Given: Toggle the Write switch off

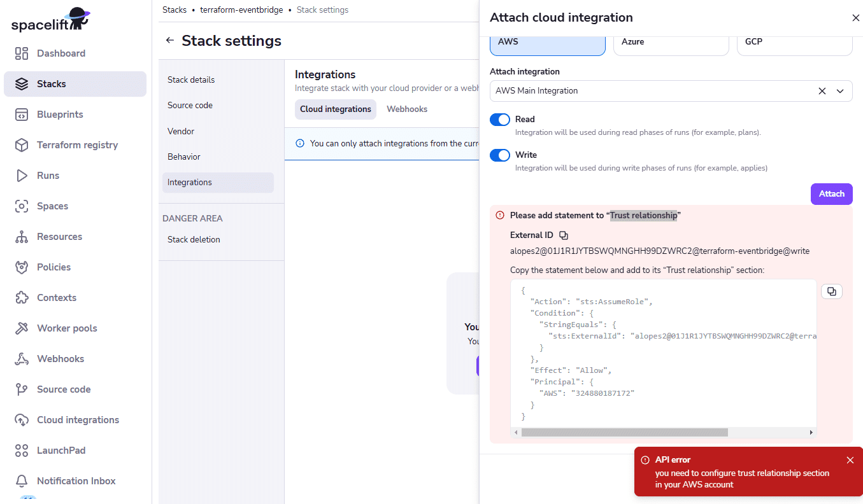Looking at the screenshot, I should click(500, 155).
